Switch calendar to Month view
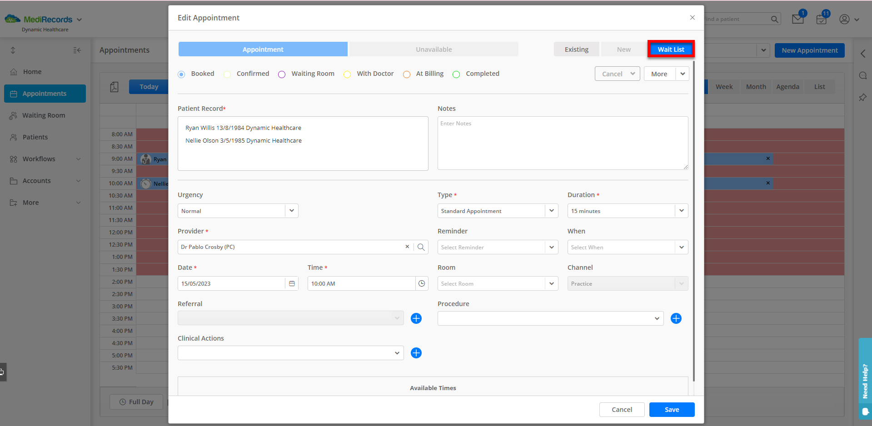Screen dimensions: 872x426 pyautogui.click(x=756, y=87)
